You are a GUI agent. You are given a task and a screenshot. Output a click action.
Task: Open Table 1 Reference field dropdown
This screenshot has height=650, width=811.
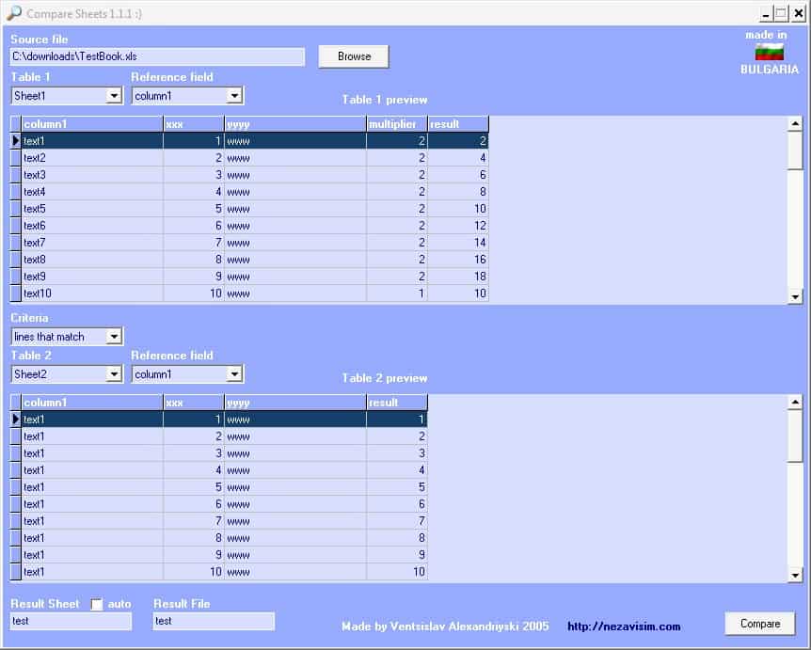point(234,96)
